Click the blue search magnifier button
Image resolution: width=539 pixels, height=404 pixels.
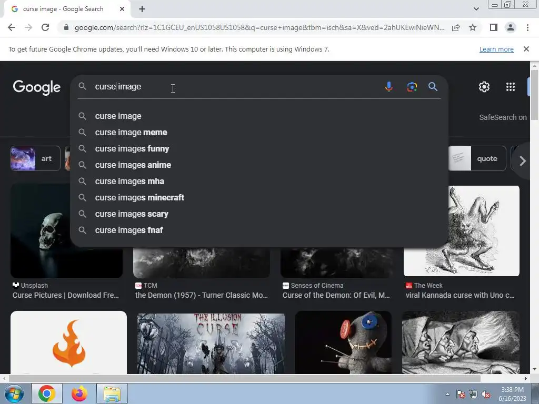tap(433, 87)
